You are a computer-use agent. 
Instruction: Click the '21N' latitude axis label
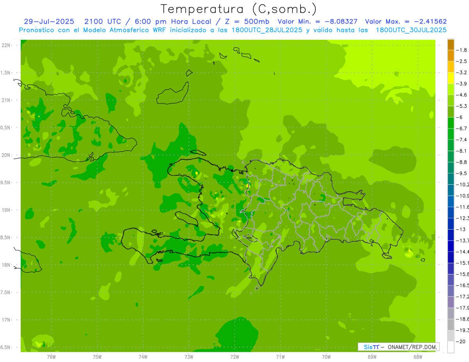tap(6, 100)
